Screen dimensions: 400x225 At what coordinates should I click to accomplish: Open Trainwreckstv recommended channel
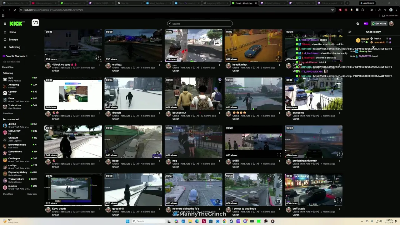point(20,180)
